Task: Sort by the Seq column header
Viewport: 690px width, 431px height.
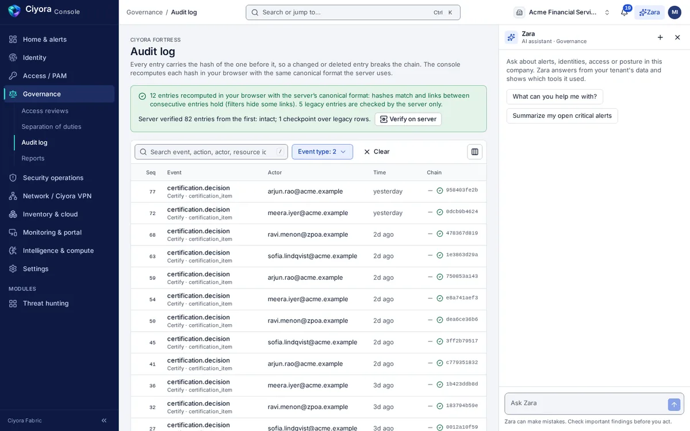Action: (x=151, y=172)
